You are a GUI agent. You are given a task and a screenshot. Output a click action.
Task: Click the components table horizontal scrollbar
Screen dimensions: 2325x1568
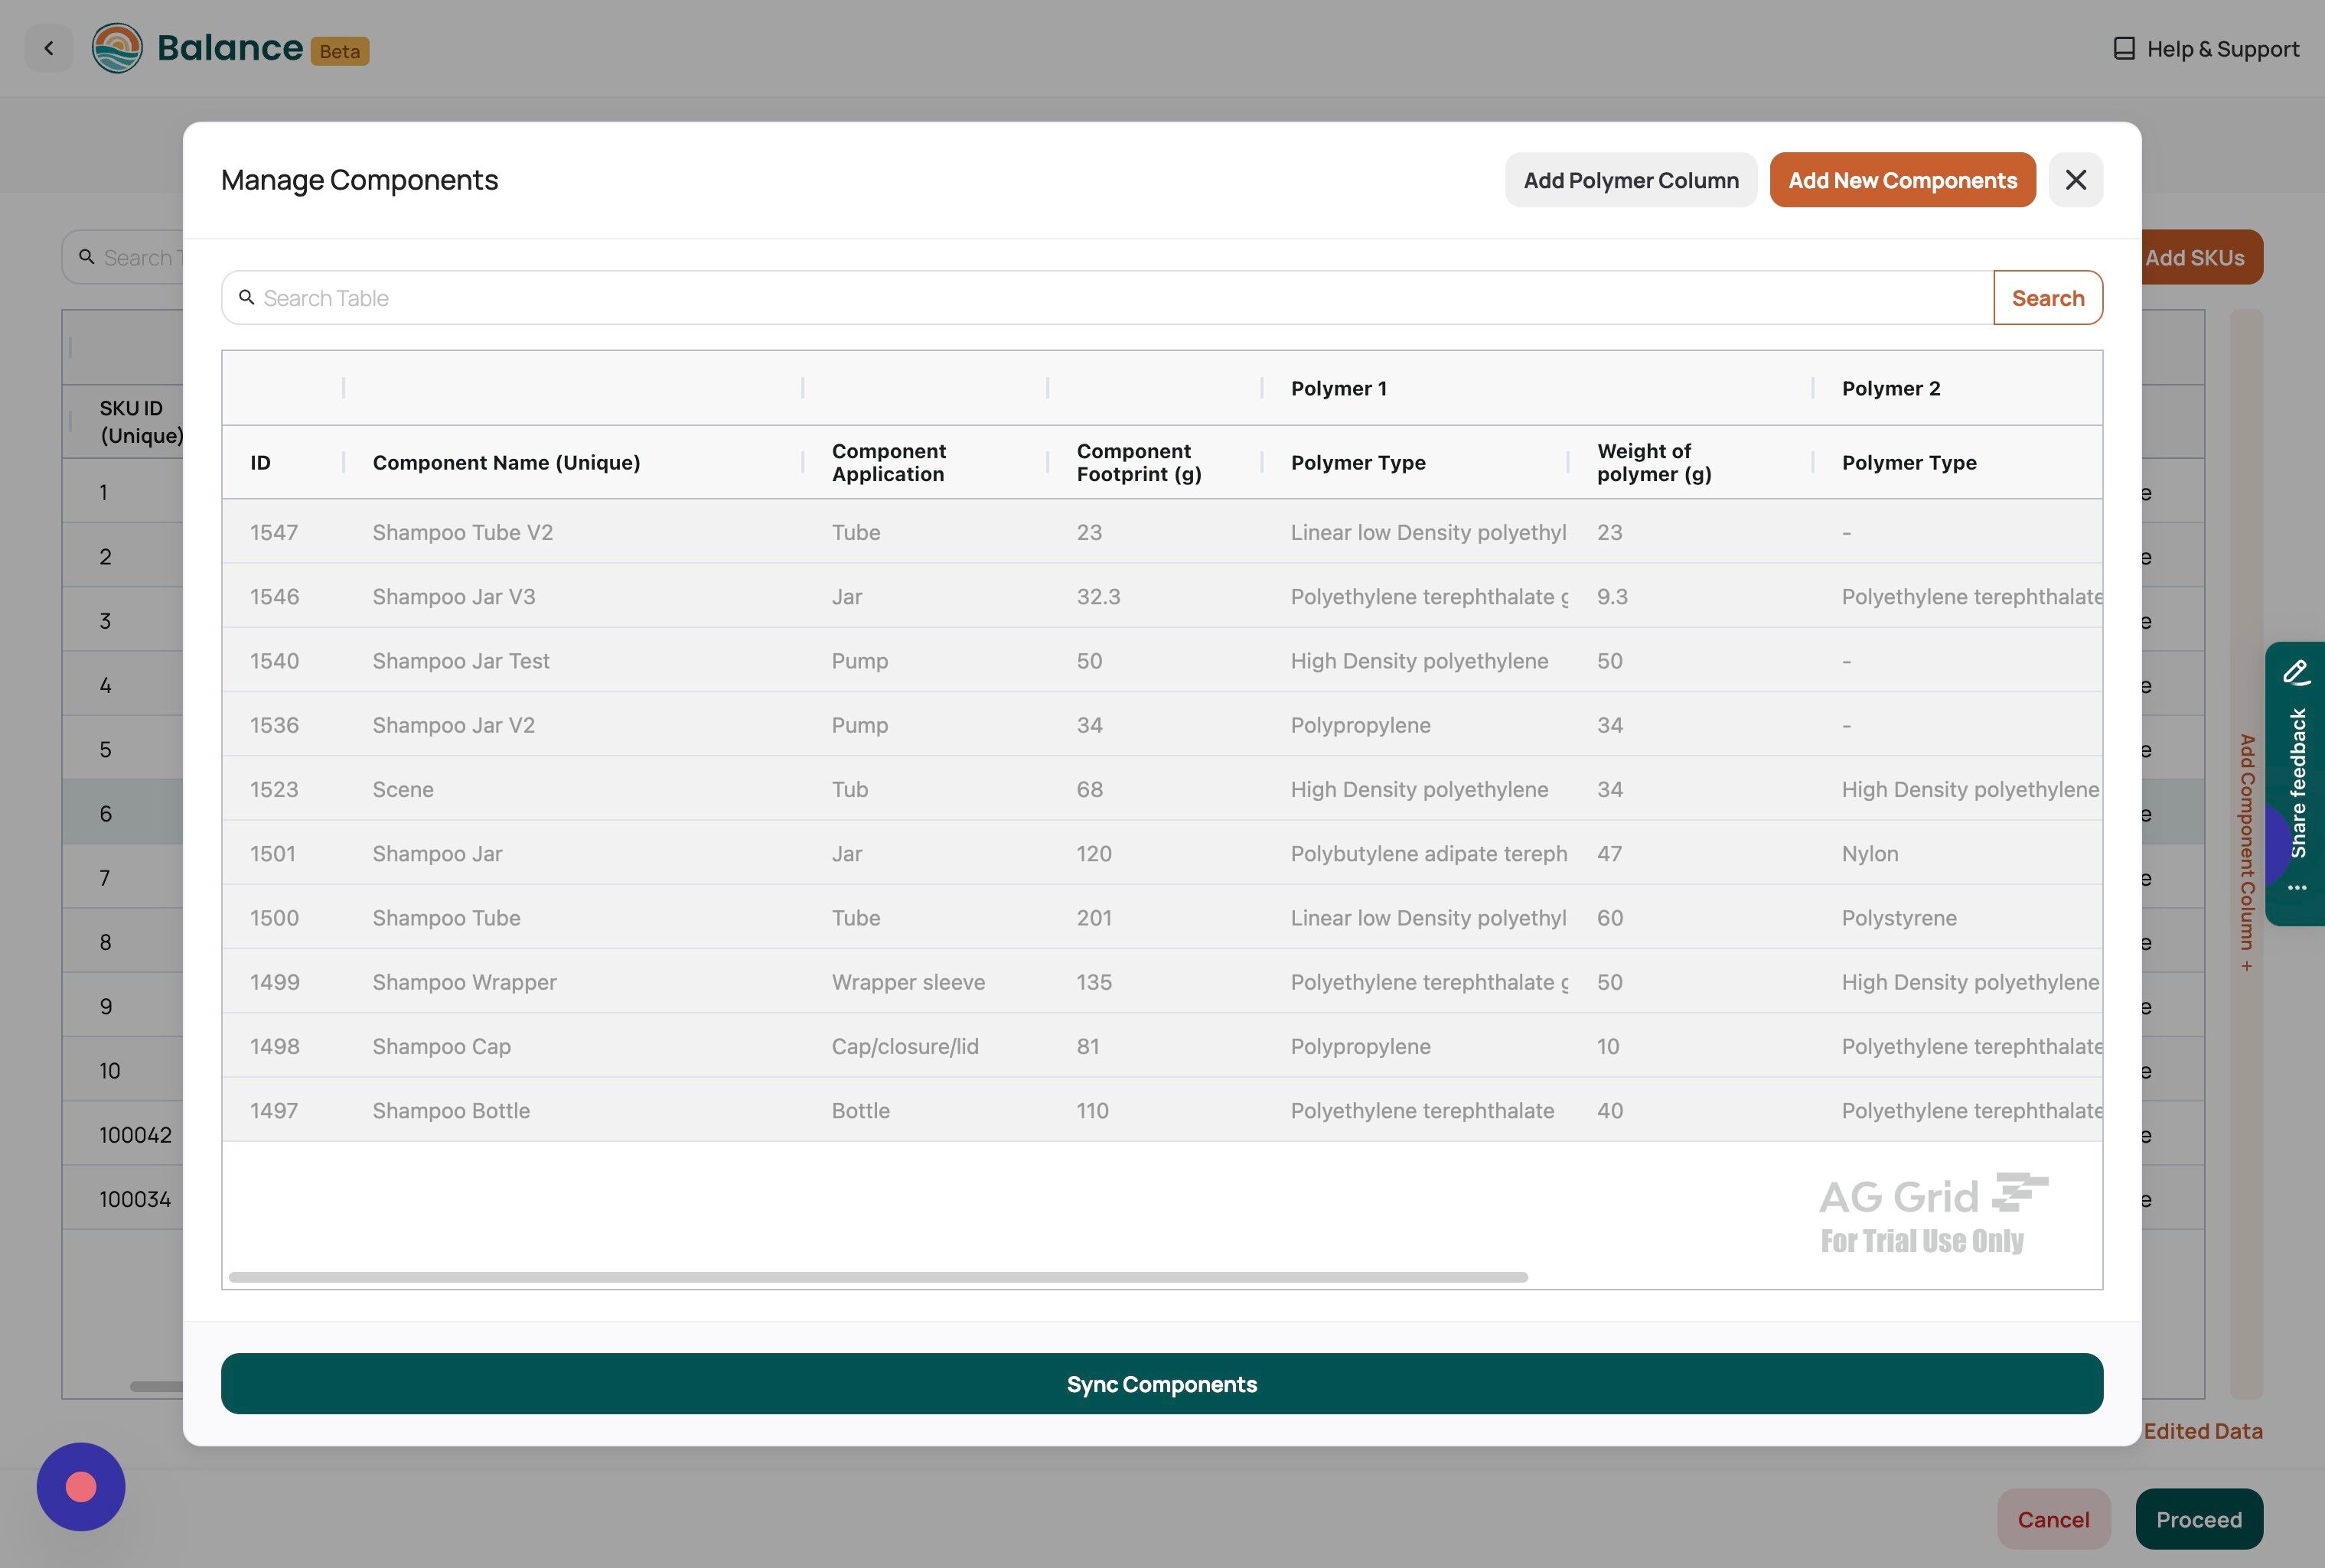[x=877, y=1277]
